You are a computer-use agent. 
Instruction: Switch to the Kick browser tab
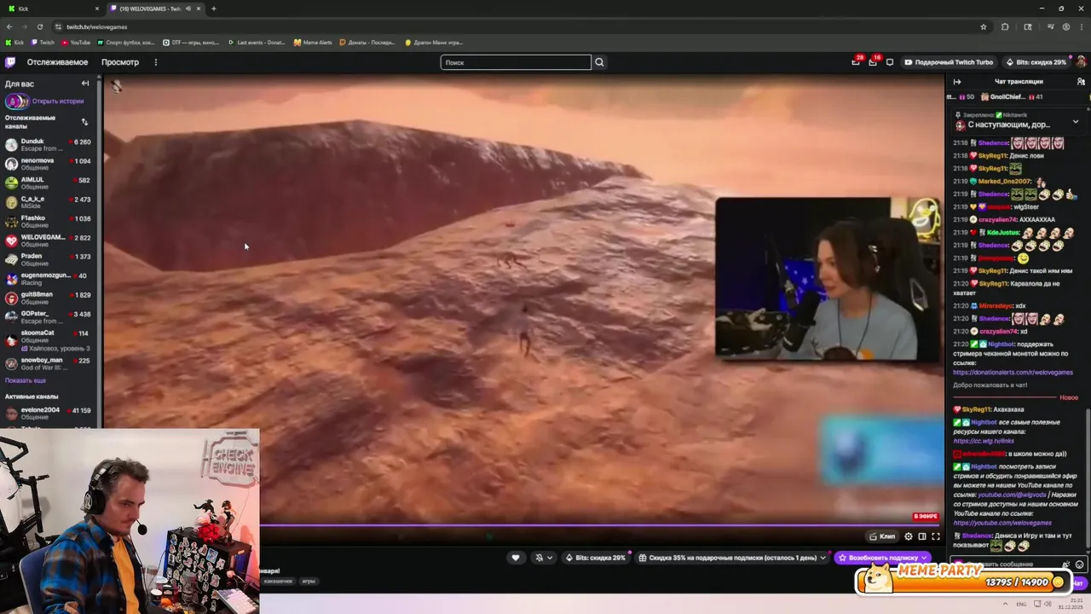(x=51, y=9)
